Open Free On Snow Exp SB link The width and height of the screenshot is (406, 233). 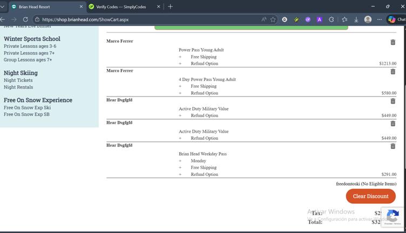26,114
